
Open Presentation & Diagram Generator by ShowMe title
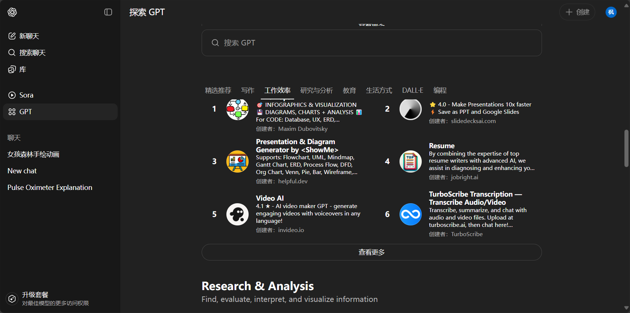297,146
